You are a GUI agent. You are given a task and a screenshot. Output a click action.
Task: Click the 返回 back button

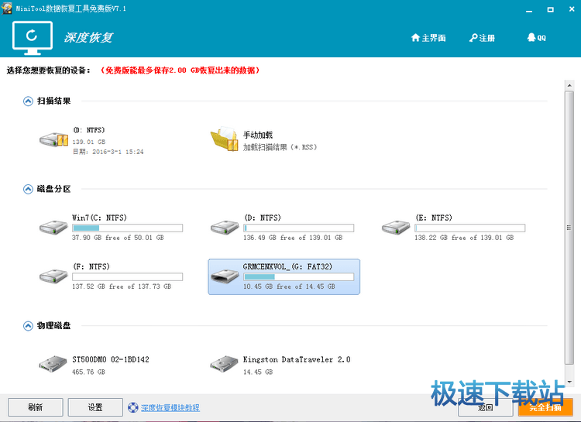486,407
